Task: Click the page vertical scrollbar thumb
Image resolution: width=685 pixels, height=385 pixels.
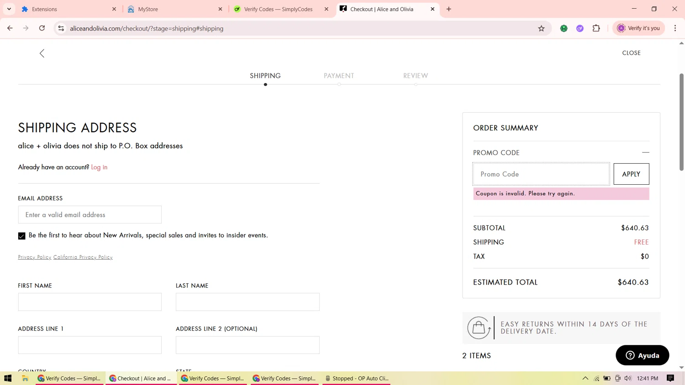Action: tap(681, 121)
